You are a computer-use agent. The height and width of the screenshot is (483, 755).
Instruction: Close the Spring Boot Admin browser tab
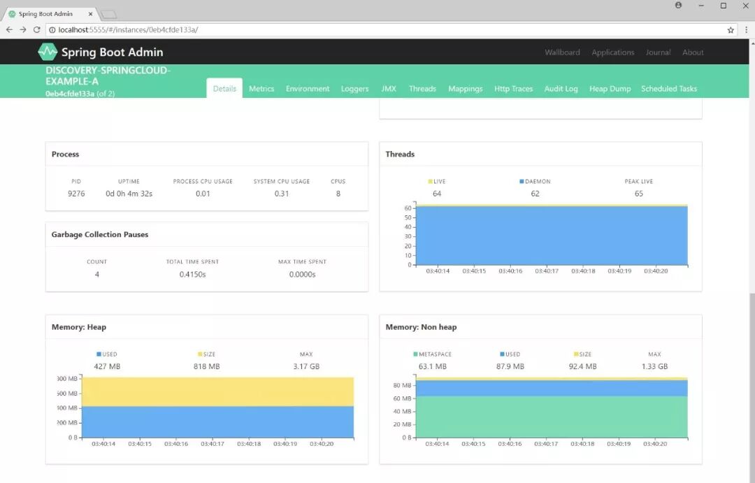coord(90,14)
